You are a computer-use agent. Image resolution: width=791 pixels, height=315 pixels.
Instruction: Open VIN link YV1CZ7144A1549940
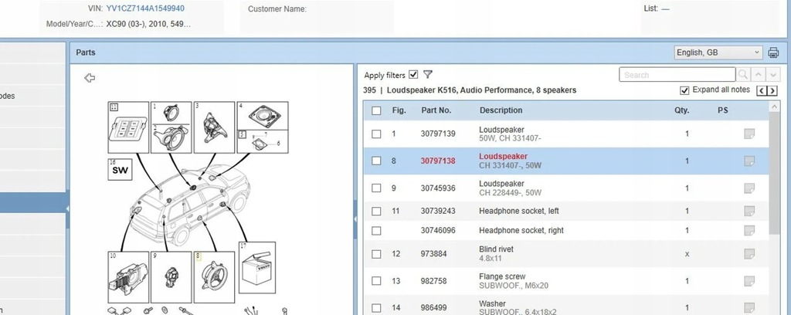tap(145, 8)
